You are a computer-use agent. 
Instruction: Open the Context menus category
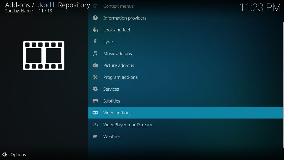point(118,6)
